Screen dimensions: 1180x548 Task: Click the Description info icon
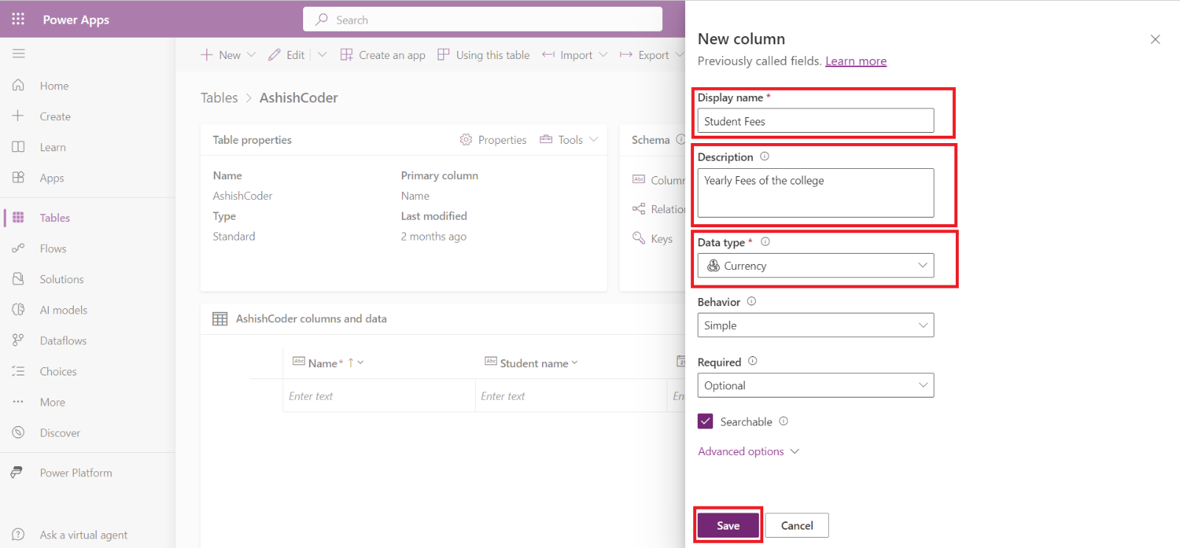tap(764, 156)
